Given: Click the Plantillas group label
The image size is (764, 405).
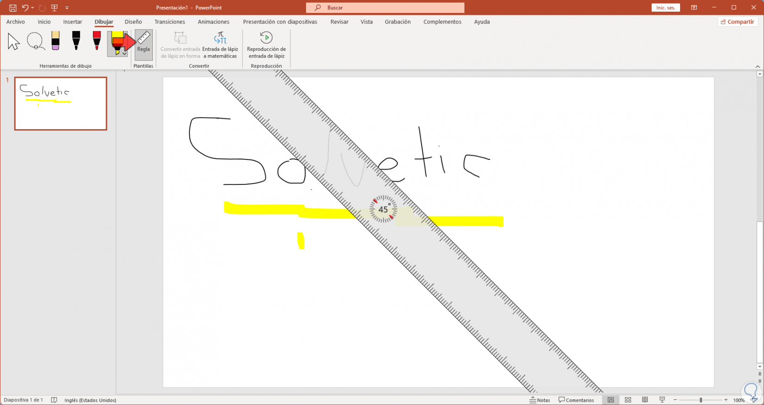Looking at the screenshot, I should point(143,66).
